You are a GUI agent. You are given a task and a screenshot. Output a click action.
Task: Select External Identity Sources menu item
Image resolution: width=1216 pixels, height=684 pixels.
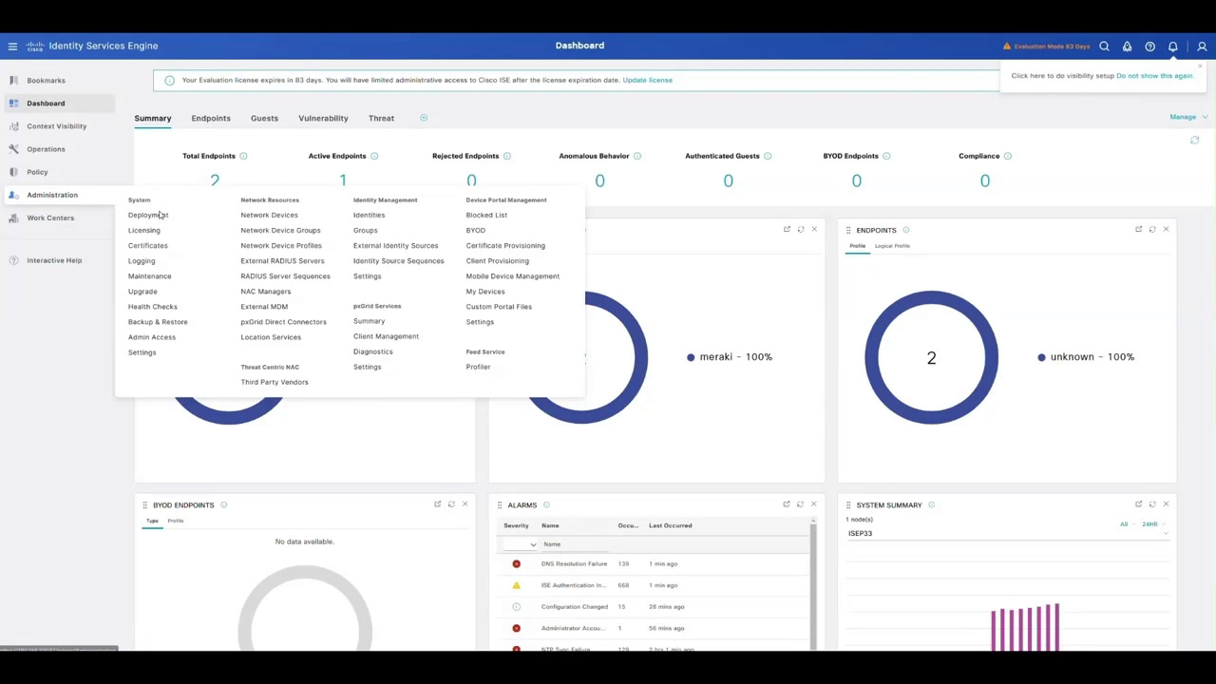pos(395,245)
